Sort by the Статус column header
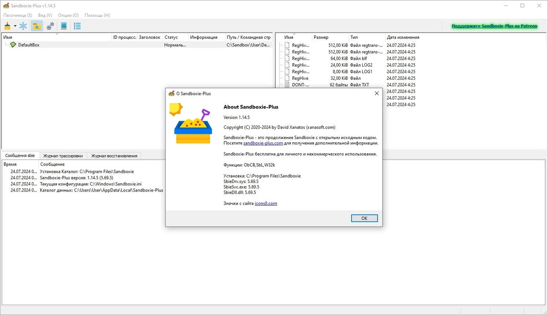This screenshot has width=548, height=315. (175, 37)
